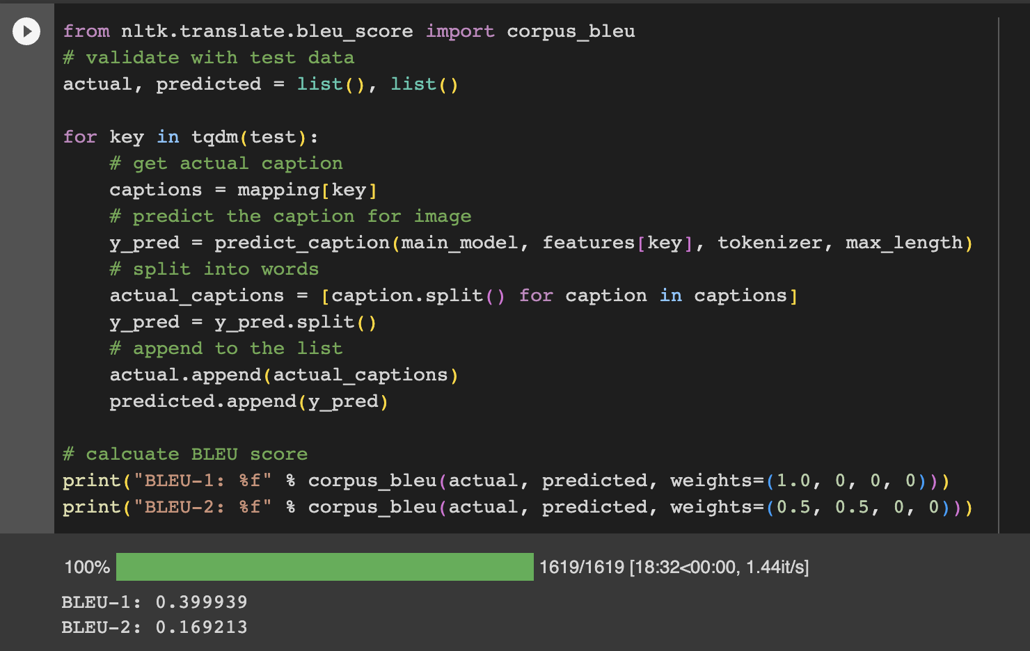Click the "# get actual caption" comment
Viewport: 1030px width, 651px height.
[x=226, y=163]
